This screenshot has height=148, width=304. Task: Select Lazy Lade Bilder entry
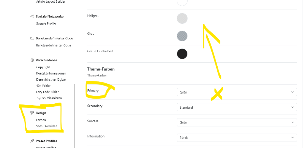click(x=47, y=92)
